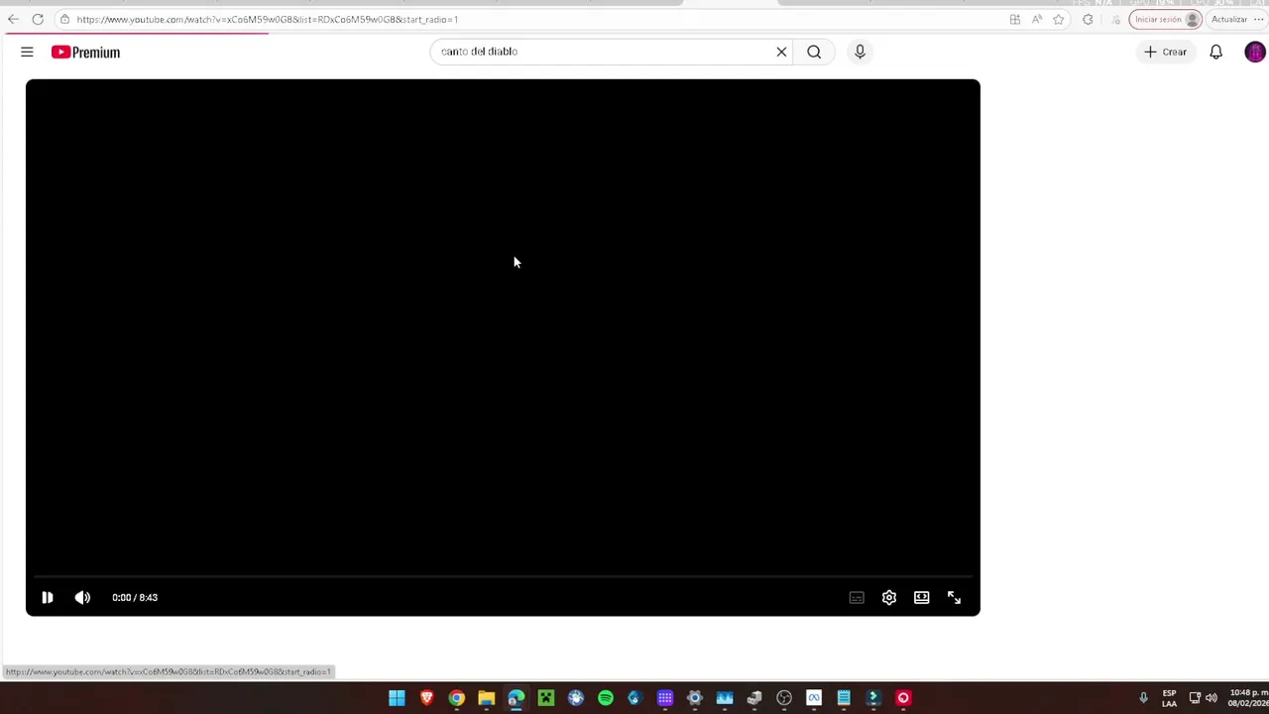Reload the page with refresh icon

(38, 19)
